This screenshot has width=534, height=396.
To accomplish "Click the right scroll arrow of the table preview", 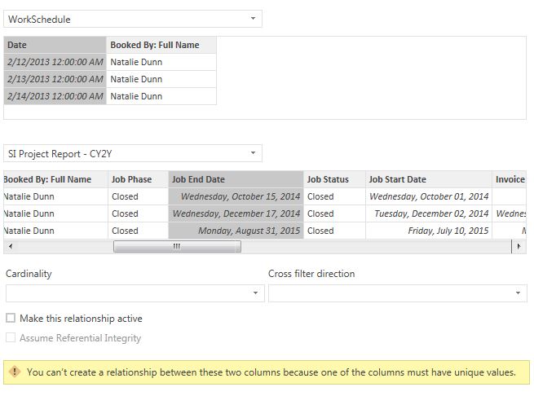I will [x=519, y=246].
